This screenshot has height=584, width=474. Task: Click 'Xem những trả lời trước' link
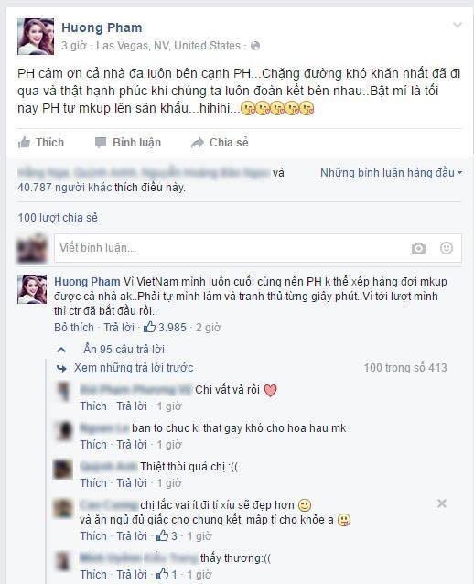(134, 368)
